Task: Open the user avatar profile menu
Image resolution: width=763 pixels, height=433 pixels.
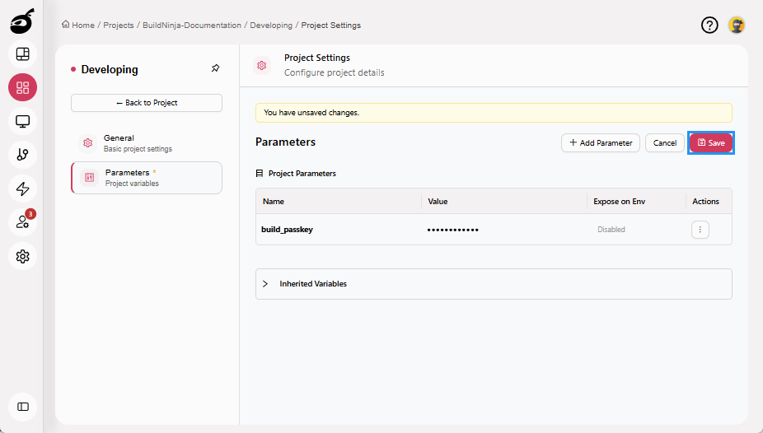Action: point(737,25)
